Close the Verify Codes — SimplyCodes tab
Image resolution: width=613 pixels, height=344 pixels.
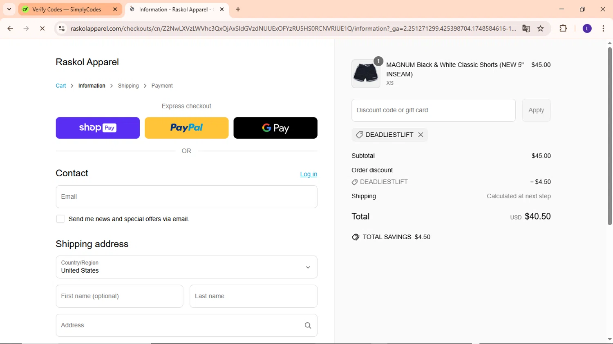click(115, 9)
